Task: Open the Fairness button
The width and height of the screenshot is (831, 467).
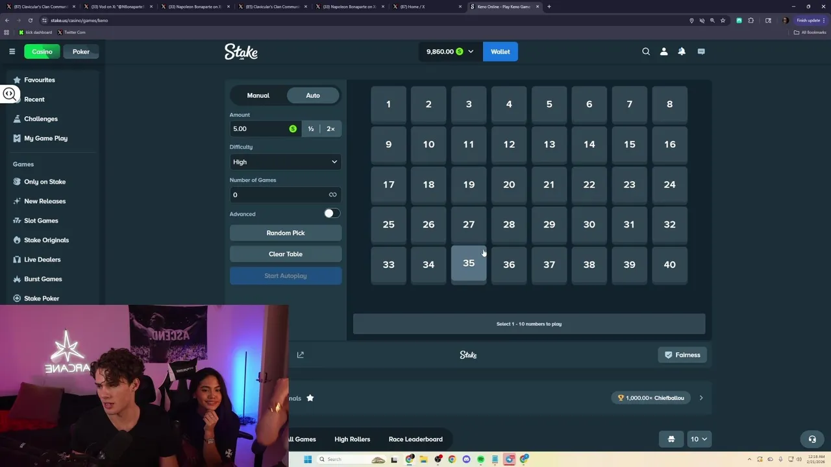Action: (682, 355)
